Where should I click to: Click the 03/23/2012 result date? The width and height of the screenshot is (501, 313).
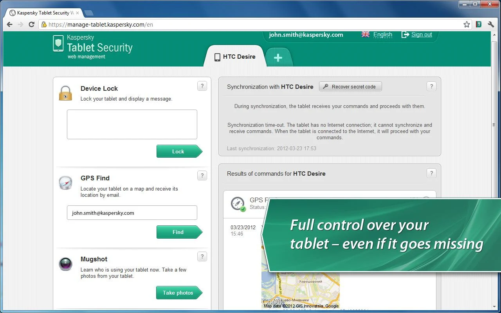pos(243,227)
